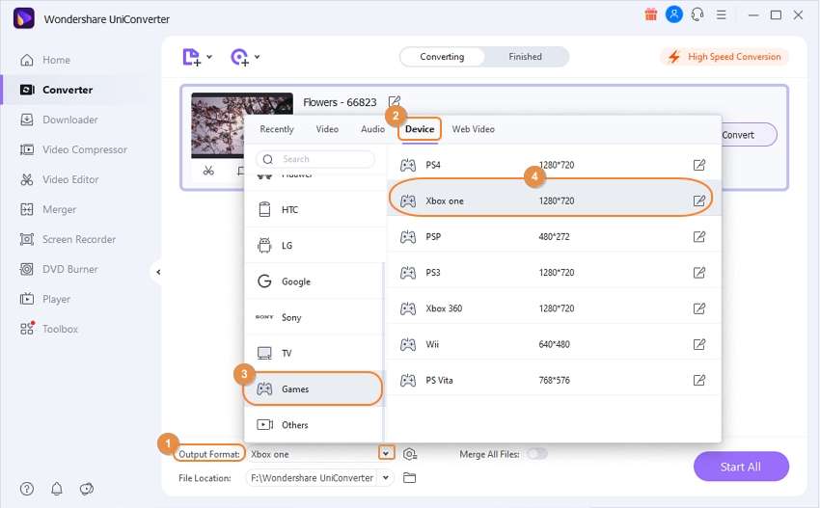
Task: Click the headset support icon
Action: (697, 14)
